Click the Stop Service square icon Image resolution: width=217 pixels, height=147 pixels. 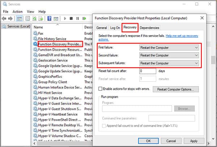71,18
